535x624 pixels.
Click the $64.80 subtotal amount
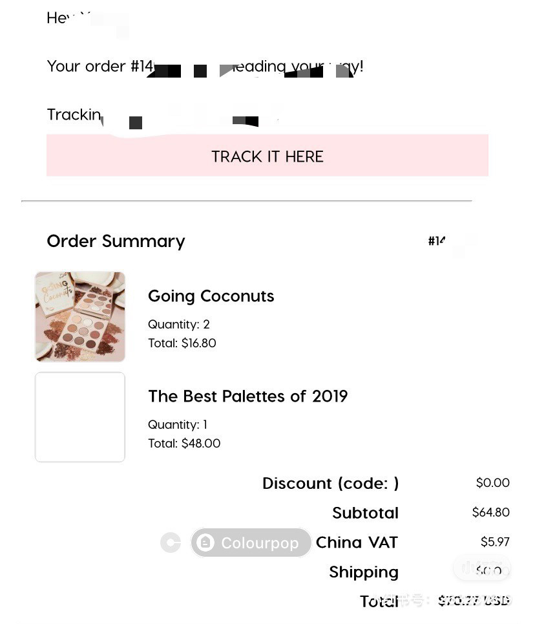(x=491, y=512)
